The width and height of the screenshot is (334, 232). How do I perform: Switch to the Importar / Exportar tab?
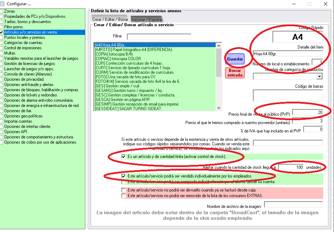click(147, 20)
